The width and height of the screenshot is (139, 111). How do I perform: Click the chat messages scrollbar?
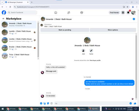click(136, 67)
